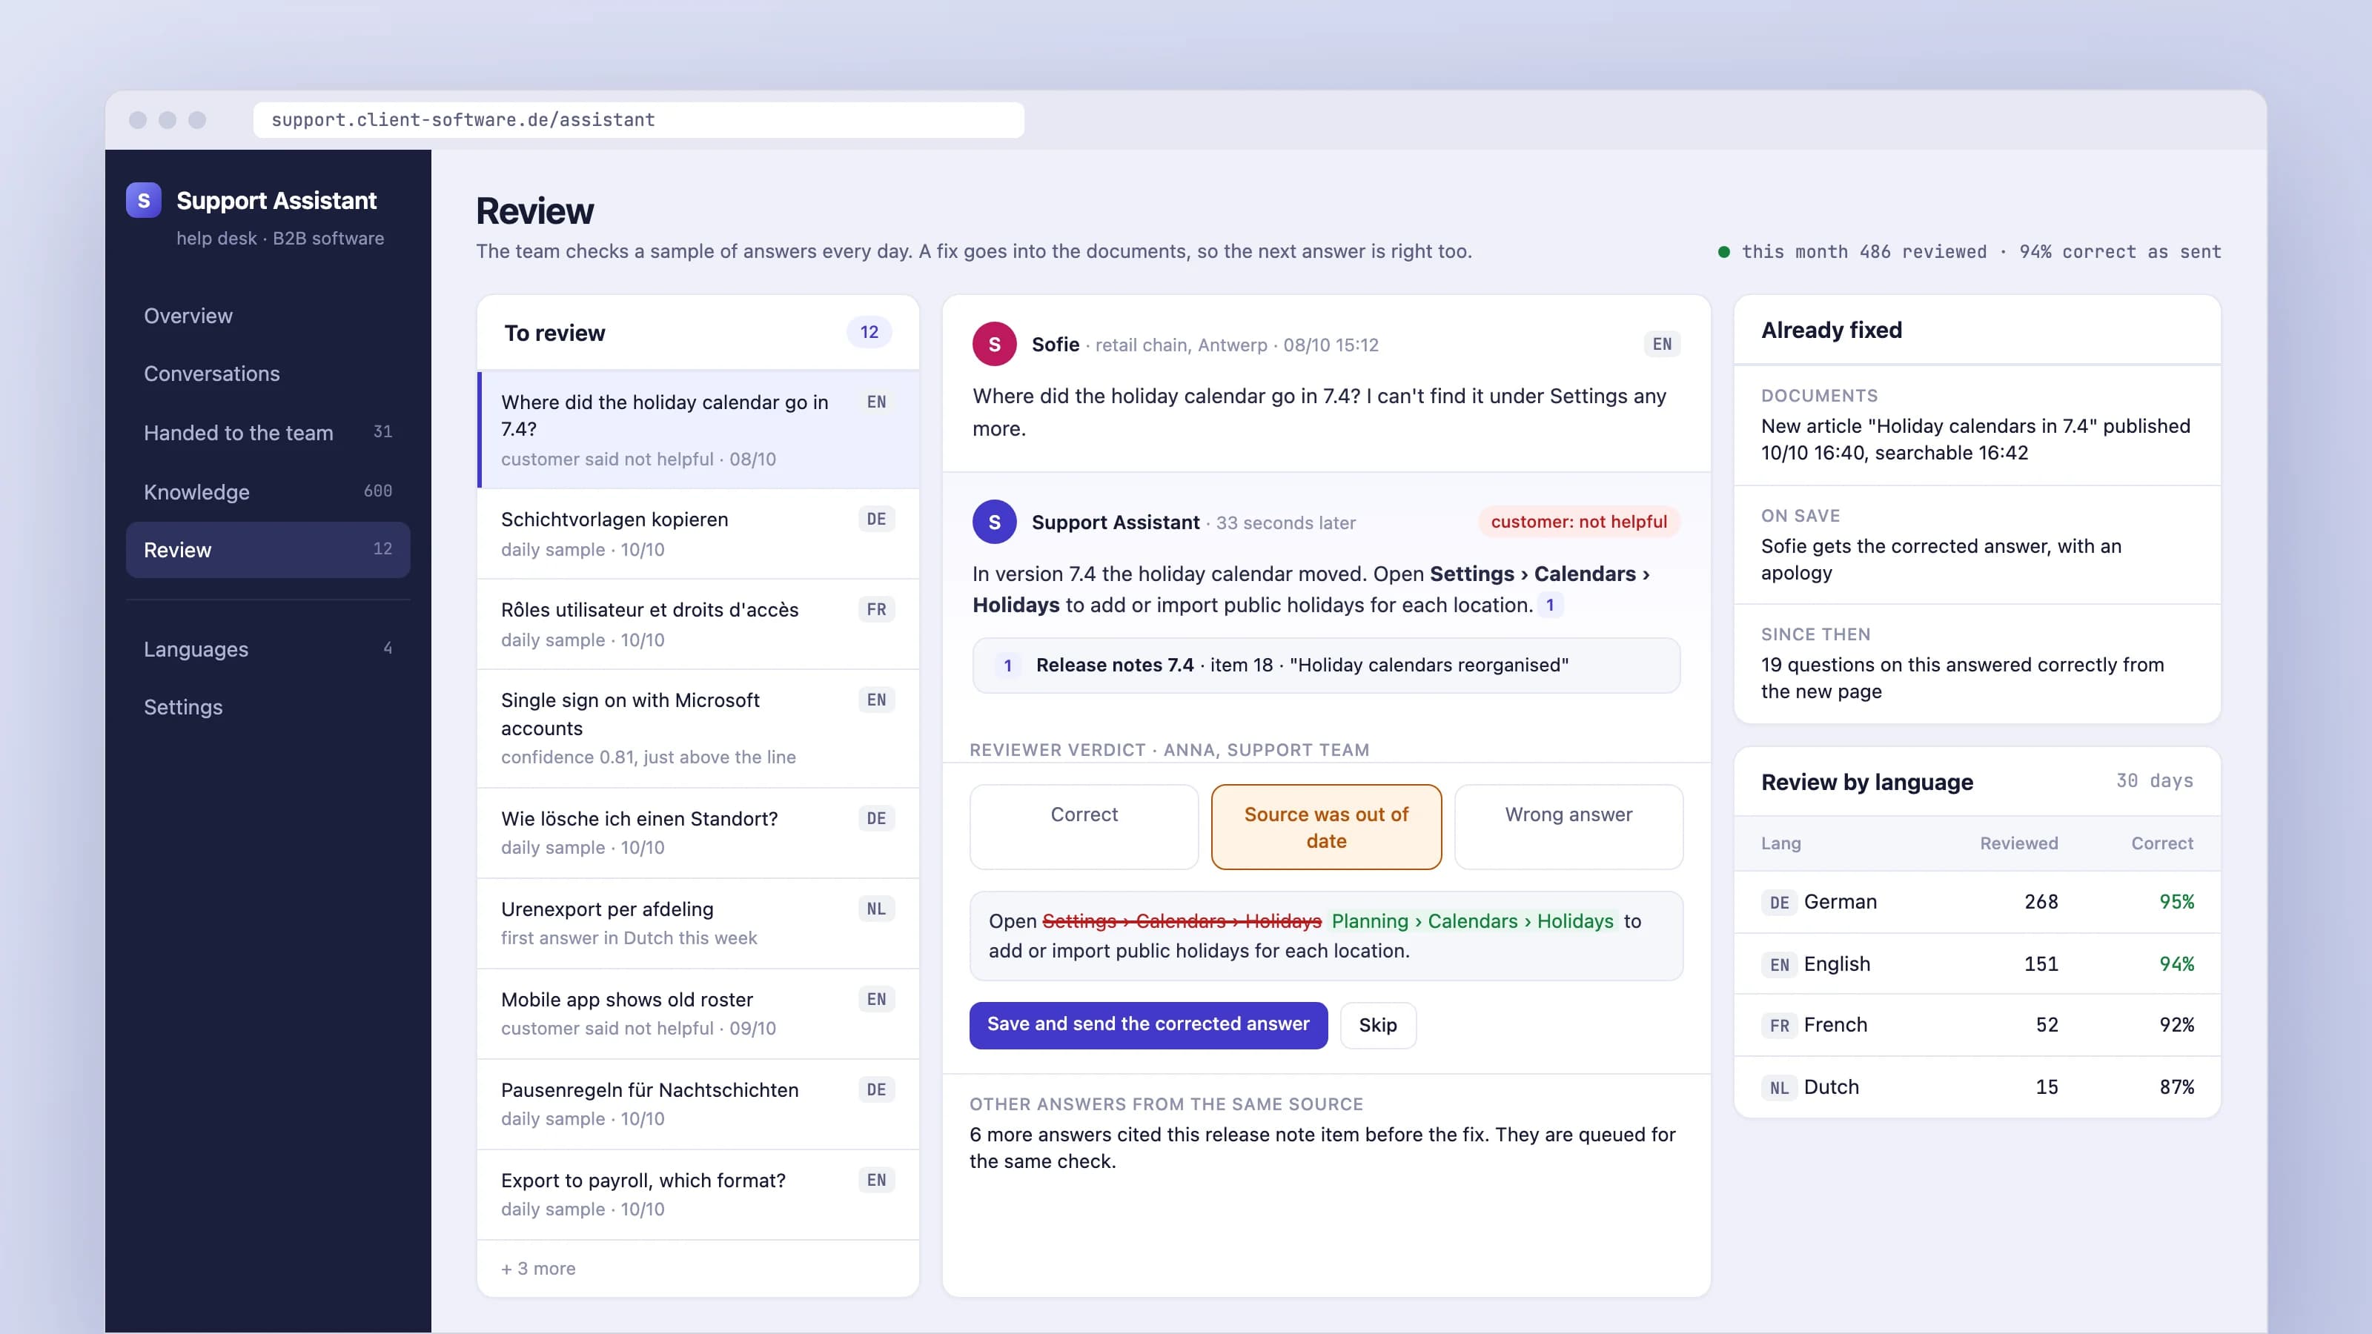
Task: Click Sofie's pink avatar icon
Action: pos(995,345)
